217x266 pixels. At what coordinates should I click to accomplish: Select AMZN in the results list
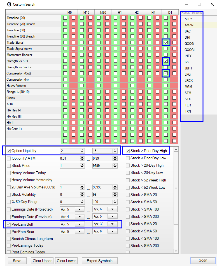click(189, 25)
